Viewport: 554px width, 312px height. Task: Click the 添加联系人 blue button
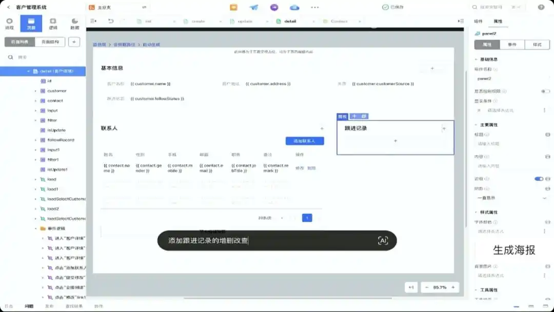click(x=306, y=141)
